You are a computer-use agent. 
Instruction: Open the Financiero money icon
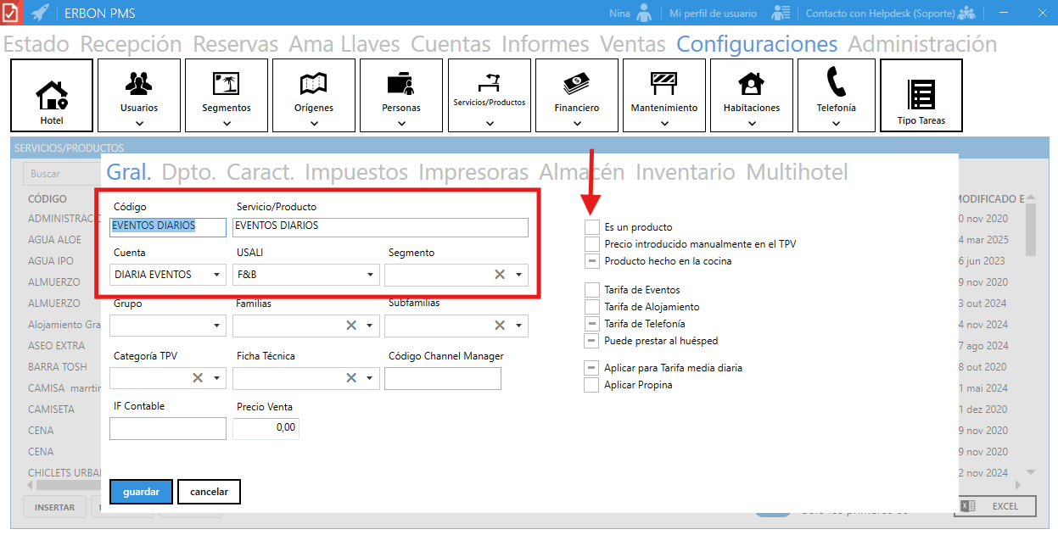pos(576,84)
